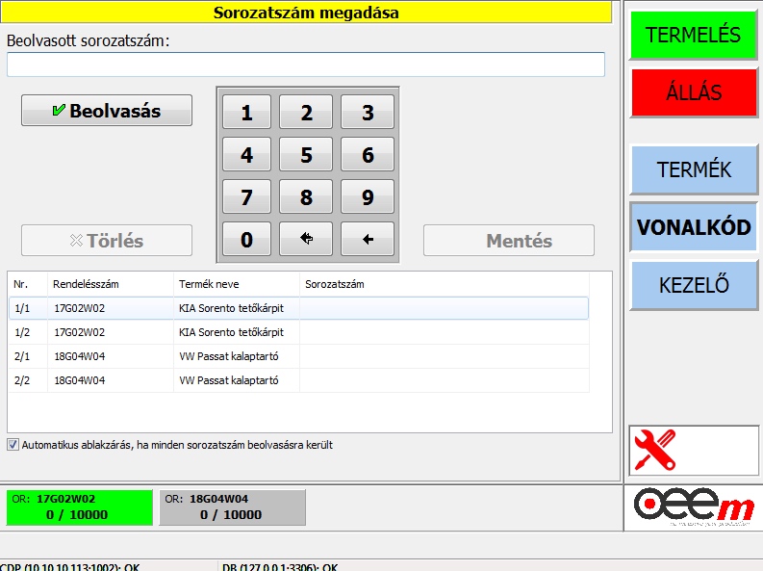Sort by the Rendelésszám column header
Viewport: 763px width, 571px height.
pyautogui.click(x=111, y=284)
